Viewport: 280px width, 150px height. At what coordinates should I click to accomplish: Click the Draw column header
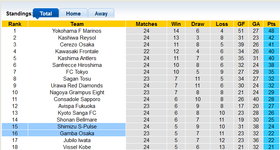tap(198, 24)
